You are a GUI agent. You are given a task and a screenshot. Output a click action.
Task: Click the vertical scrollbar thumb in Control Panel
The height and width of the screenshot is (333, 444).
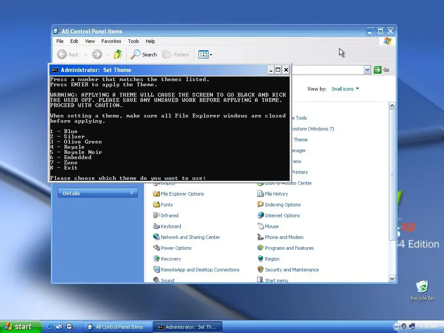click(392, 175)
